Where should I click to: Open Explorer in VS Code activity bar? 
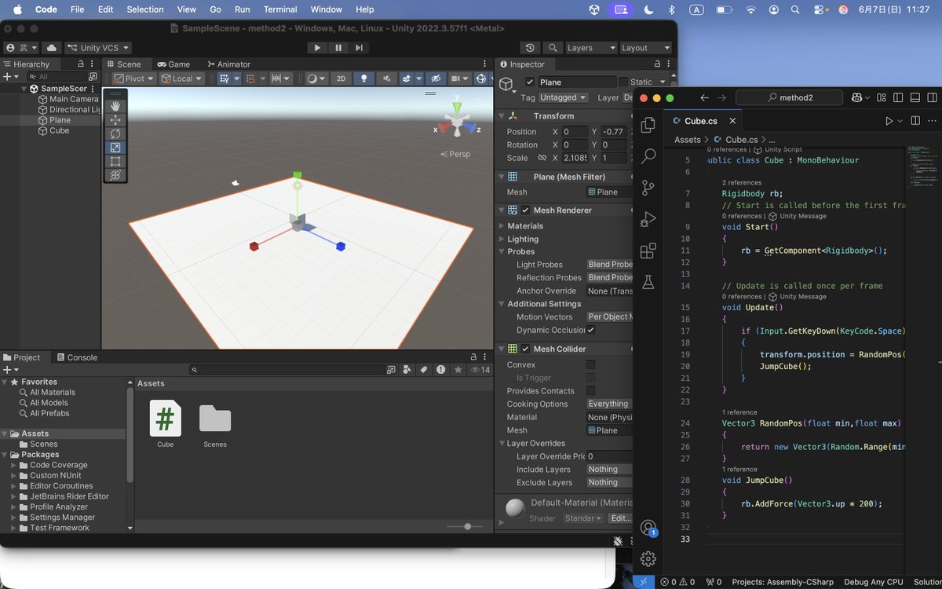[648, 125]
